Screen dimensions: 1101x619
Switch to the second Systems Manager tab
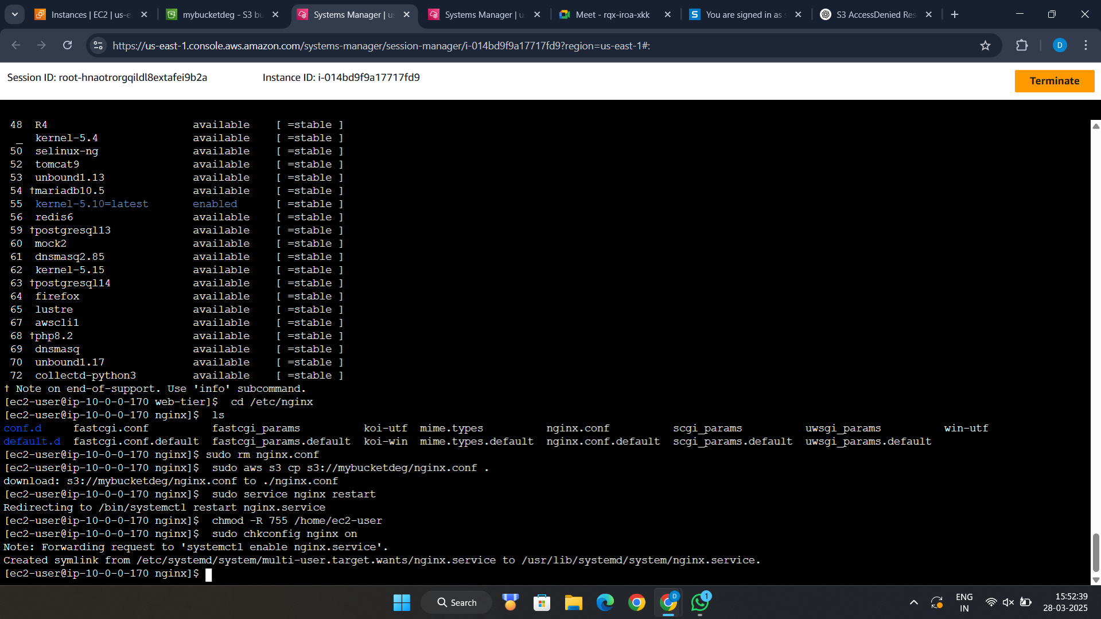coord(485,14)
